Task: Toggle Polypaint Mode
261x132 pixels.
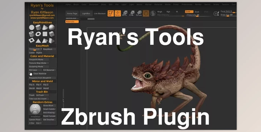Action: [x=39, y=60]
